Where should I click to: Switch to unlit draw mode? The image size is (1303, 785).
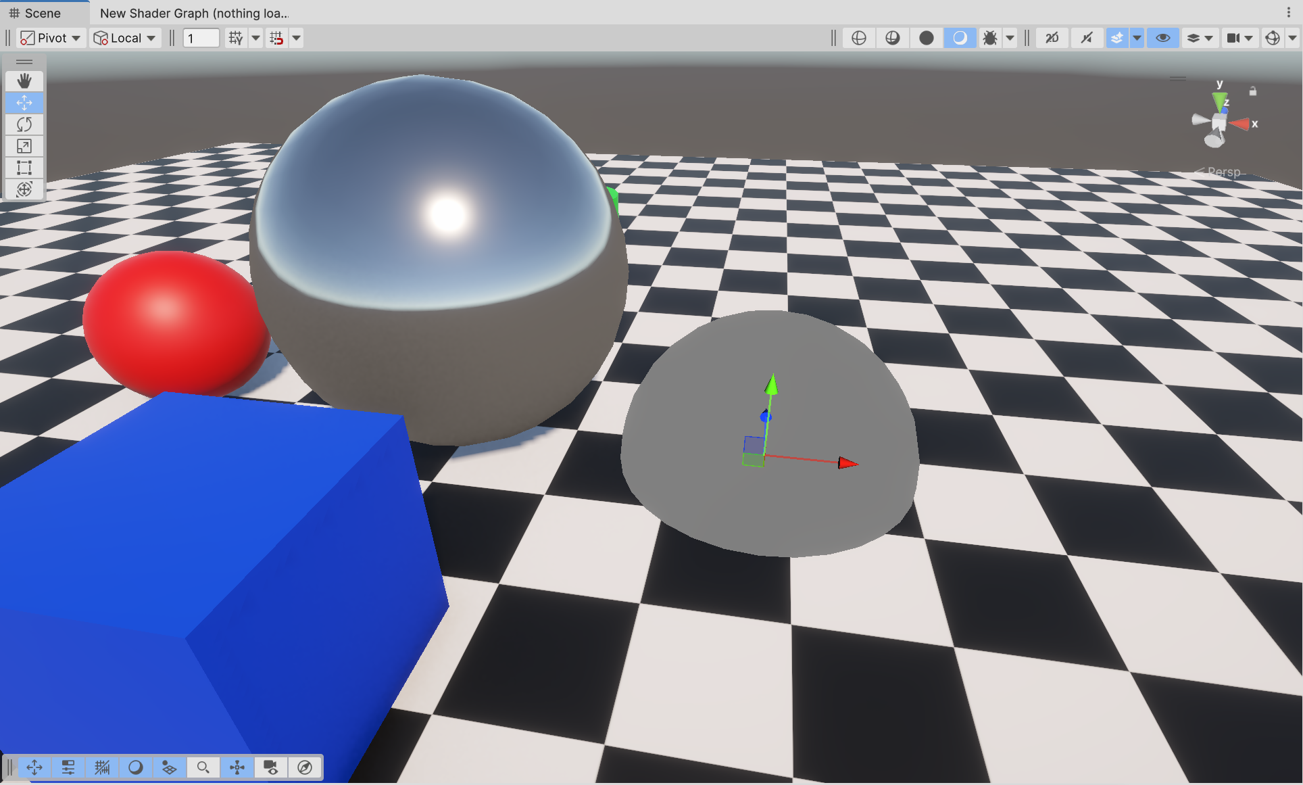(x=927, y=38)
